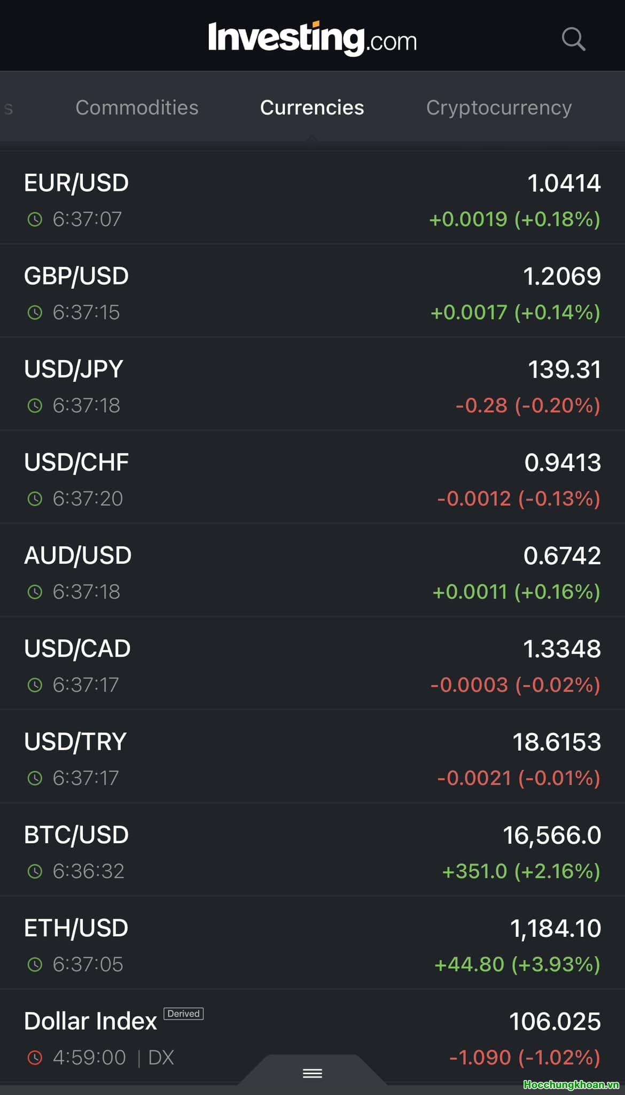Select the Currencies tab

point(312,107)
